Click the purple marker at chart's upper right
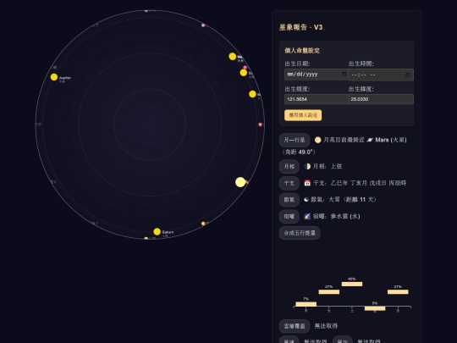The width and height of the screenshot is (457, 343). [x=203, y=25]
